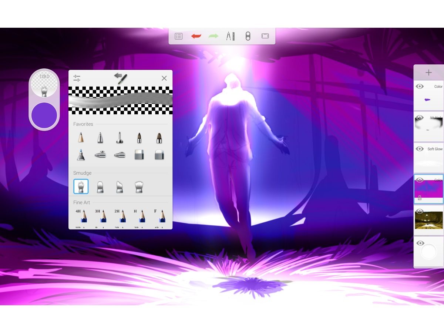Screen dimensions: 444x333
Task: Hide the Soft Glow layer
Action: 420,149
